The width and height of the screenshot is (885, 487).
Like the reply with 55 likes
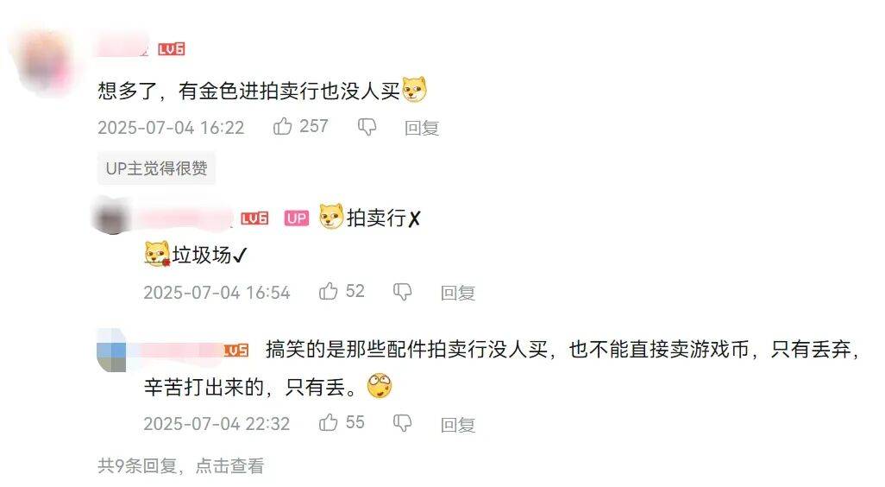point(329,422)
